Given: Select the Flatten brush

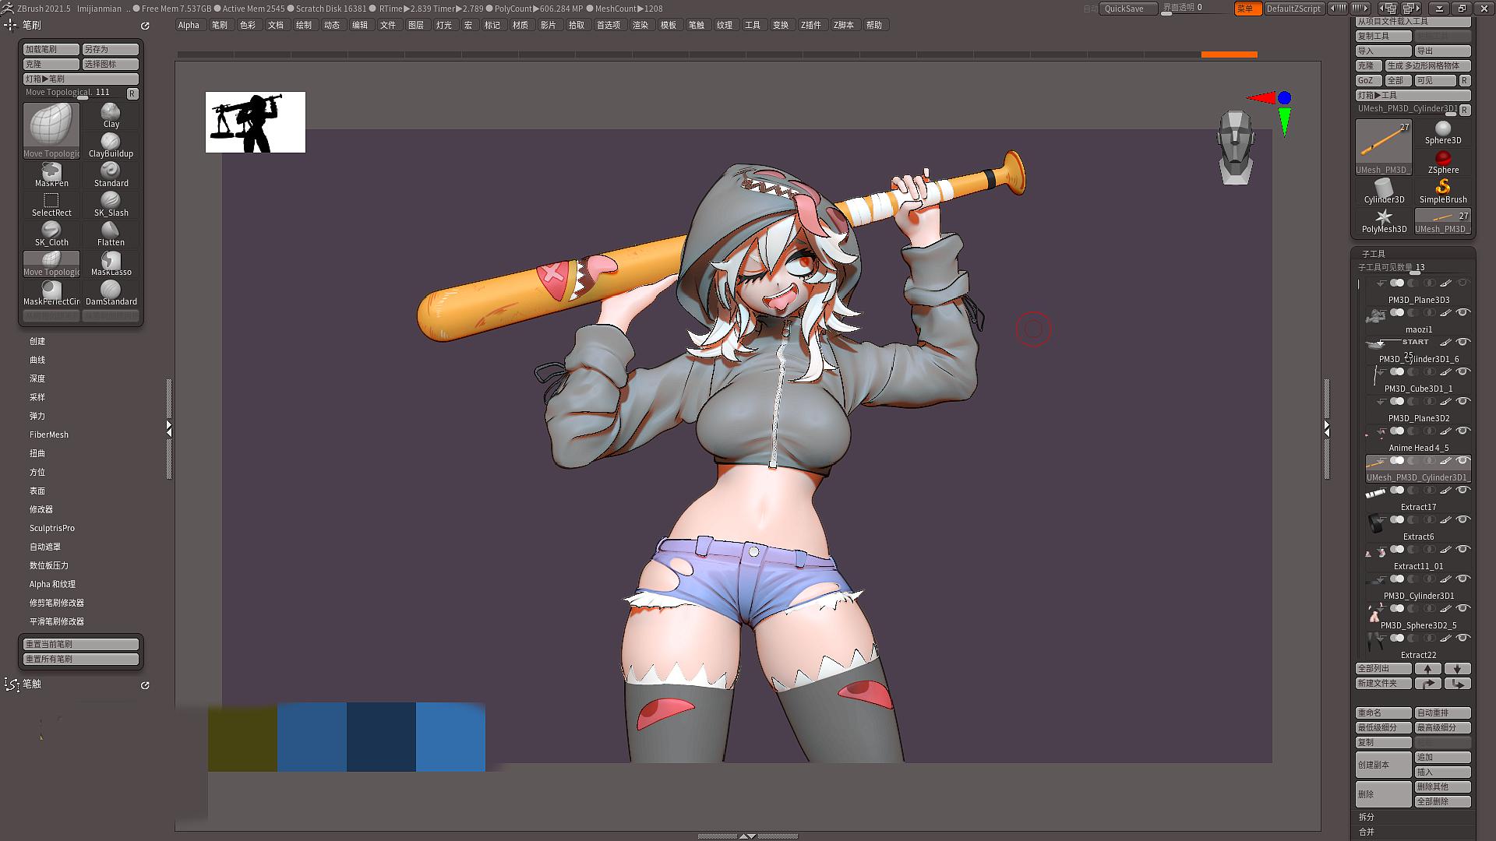Looking at the screenshot, I should (111, 234).
